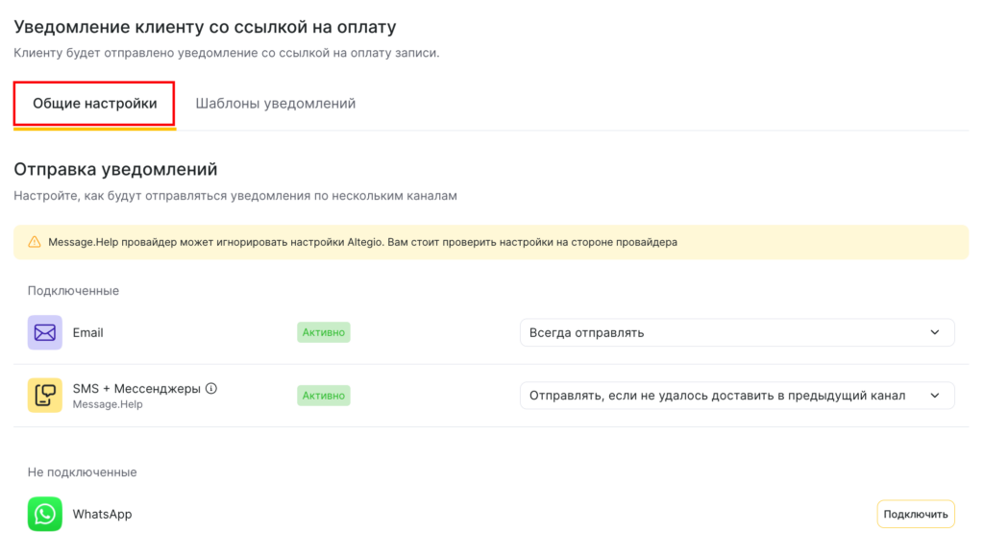
Task: Click the WhatsApp channel label
Action: pyautogui.click(x=102, y=514)
